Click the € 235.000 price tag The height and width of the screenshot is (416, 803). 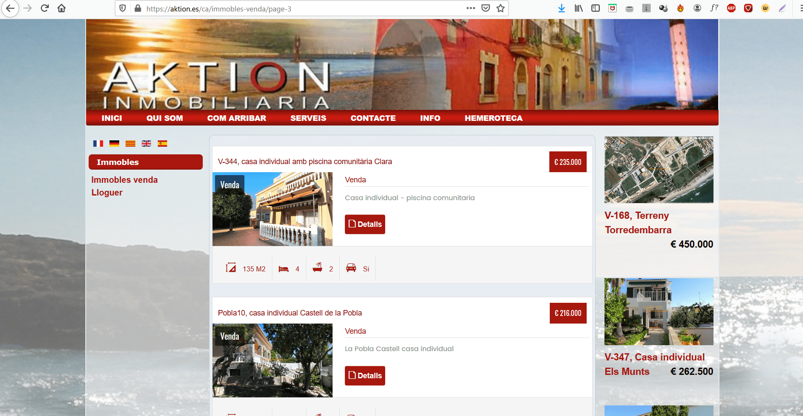pos(568,162)
